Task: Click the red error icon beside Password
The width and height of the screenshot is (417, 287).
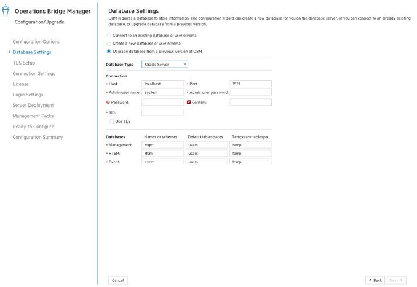Action: (108, 102)
